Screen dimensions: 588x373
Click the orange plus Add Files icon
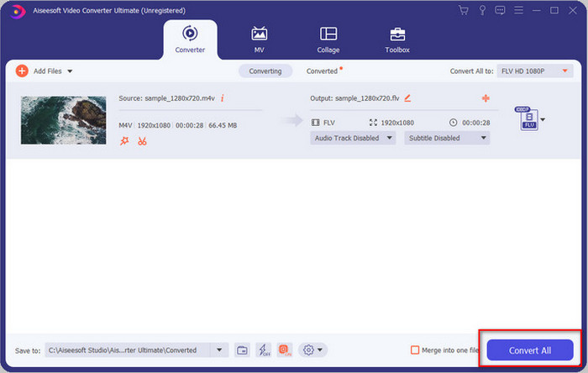tap(22, 71)
